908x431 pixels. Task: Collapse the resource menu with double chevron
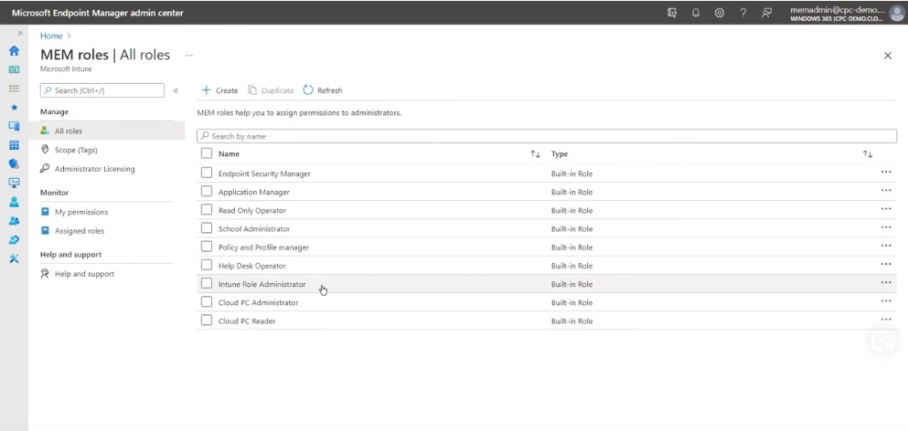click(x=176, y=90)
